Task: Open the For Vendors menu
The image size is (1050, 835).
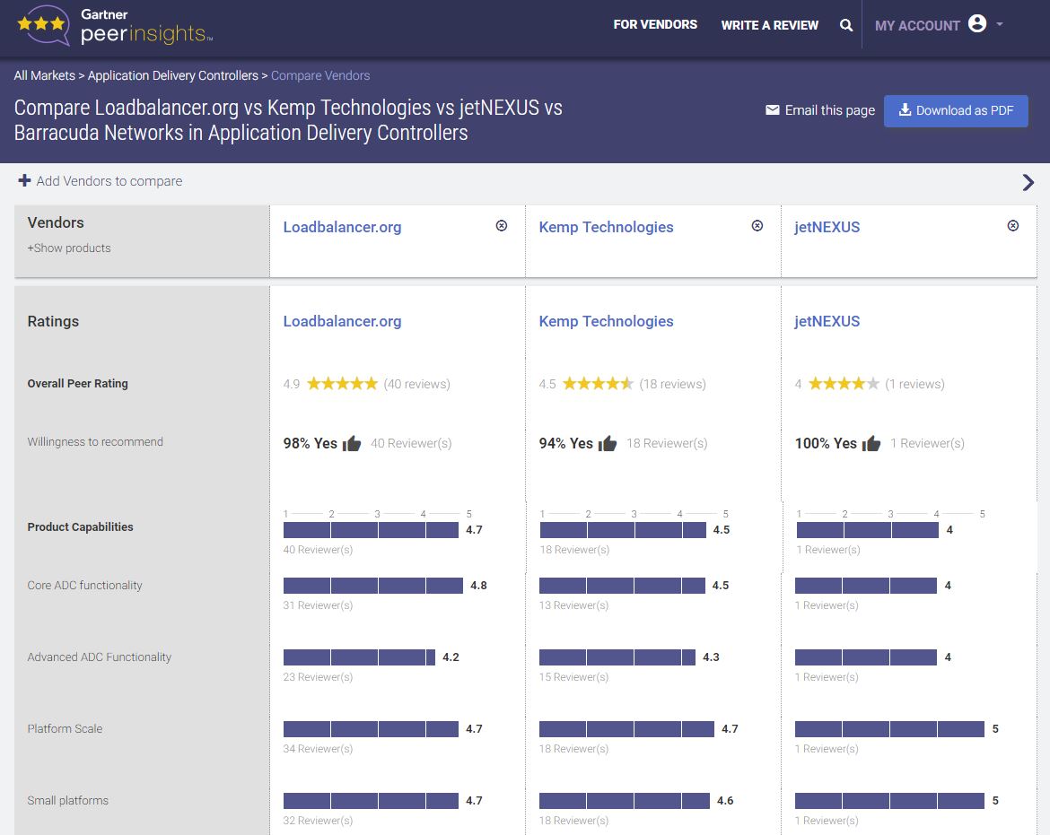Action: [655, 25]
